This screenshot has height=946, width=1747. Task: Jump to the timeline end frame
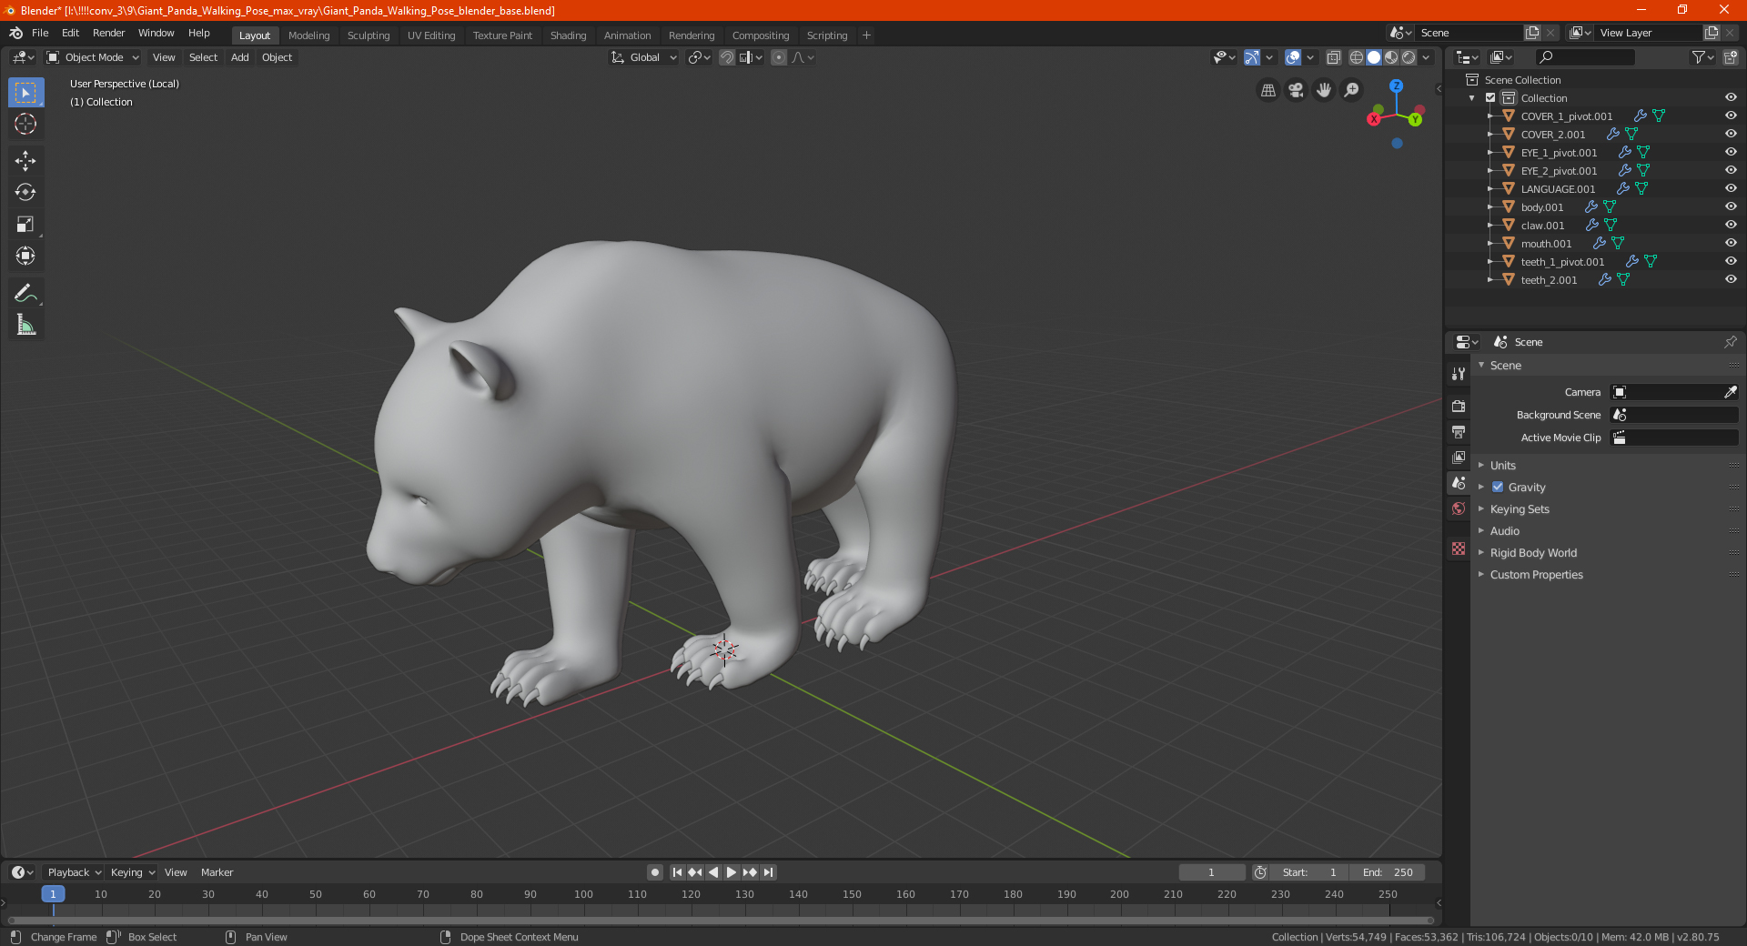coord(768,872)
